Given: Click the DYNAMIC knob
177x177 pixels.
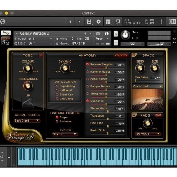Looking at the screenshot, I should click(65, 68).
